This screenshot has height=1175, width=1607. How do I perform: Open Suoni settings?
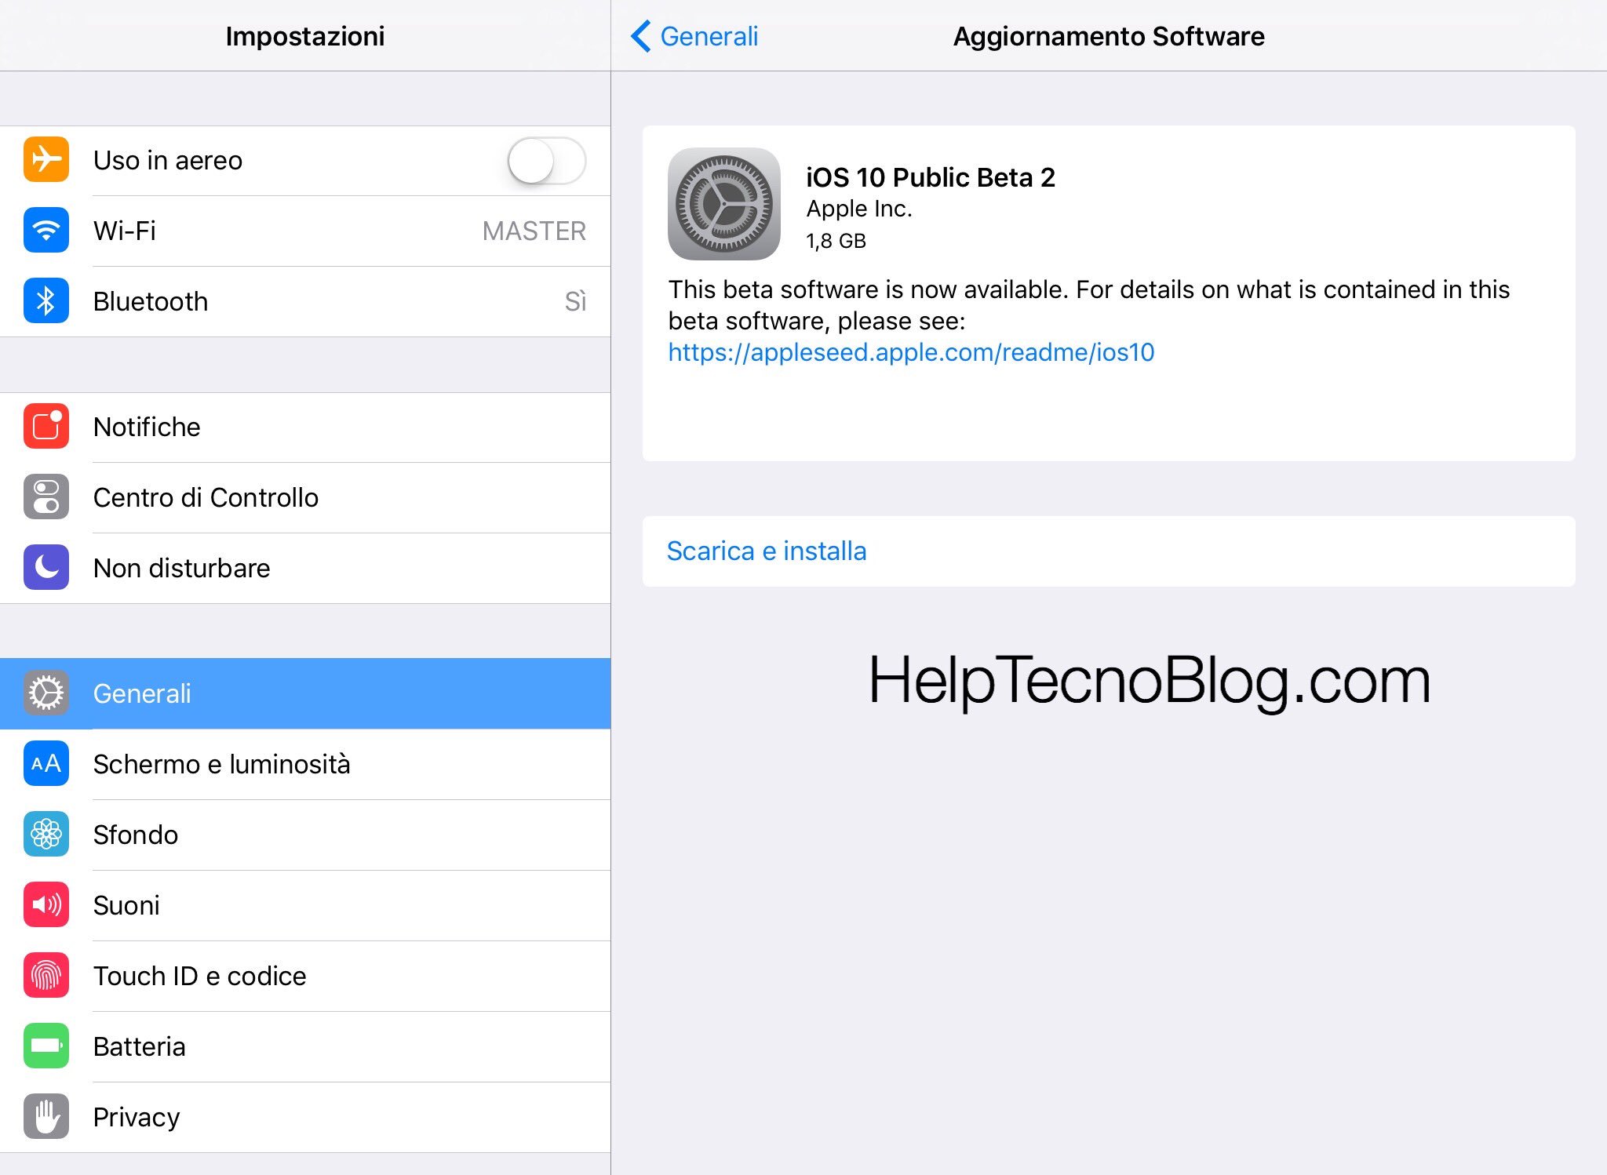coord(305,905)
